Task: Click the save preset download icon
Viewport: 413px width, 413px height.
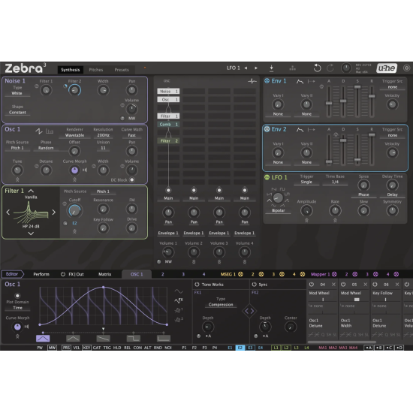Action: 271,68
